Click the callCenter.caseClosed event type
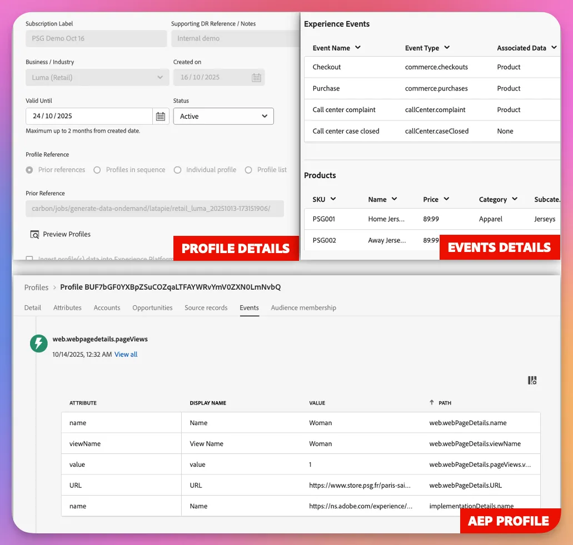Image resolution: width=573 pixels, height=545 pixels. click(x=437, y=131)
